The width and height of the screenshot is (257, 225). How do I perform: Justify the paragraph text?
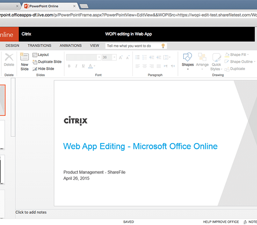tap(159, 66)
